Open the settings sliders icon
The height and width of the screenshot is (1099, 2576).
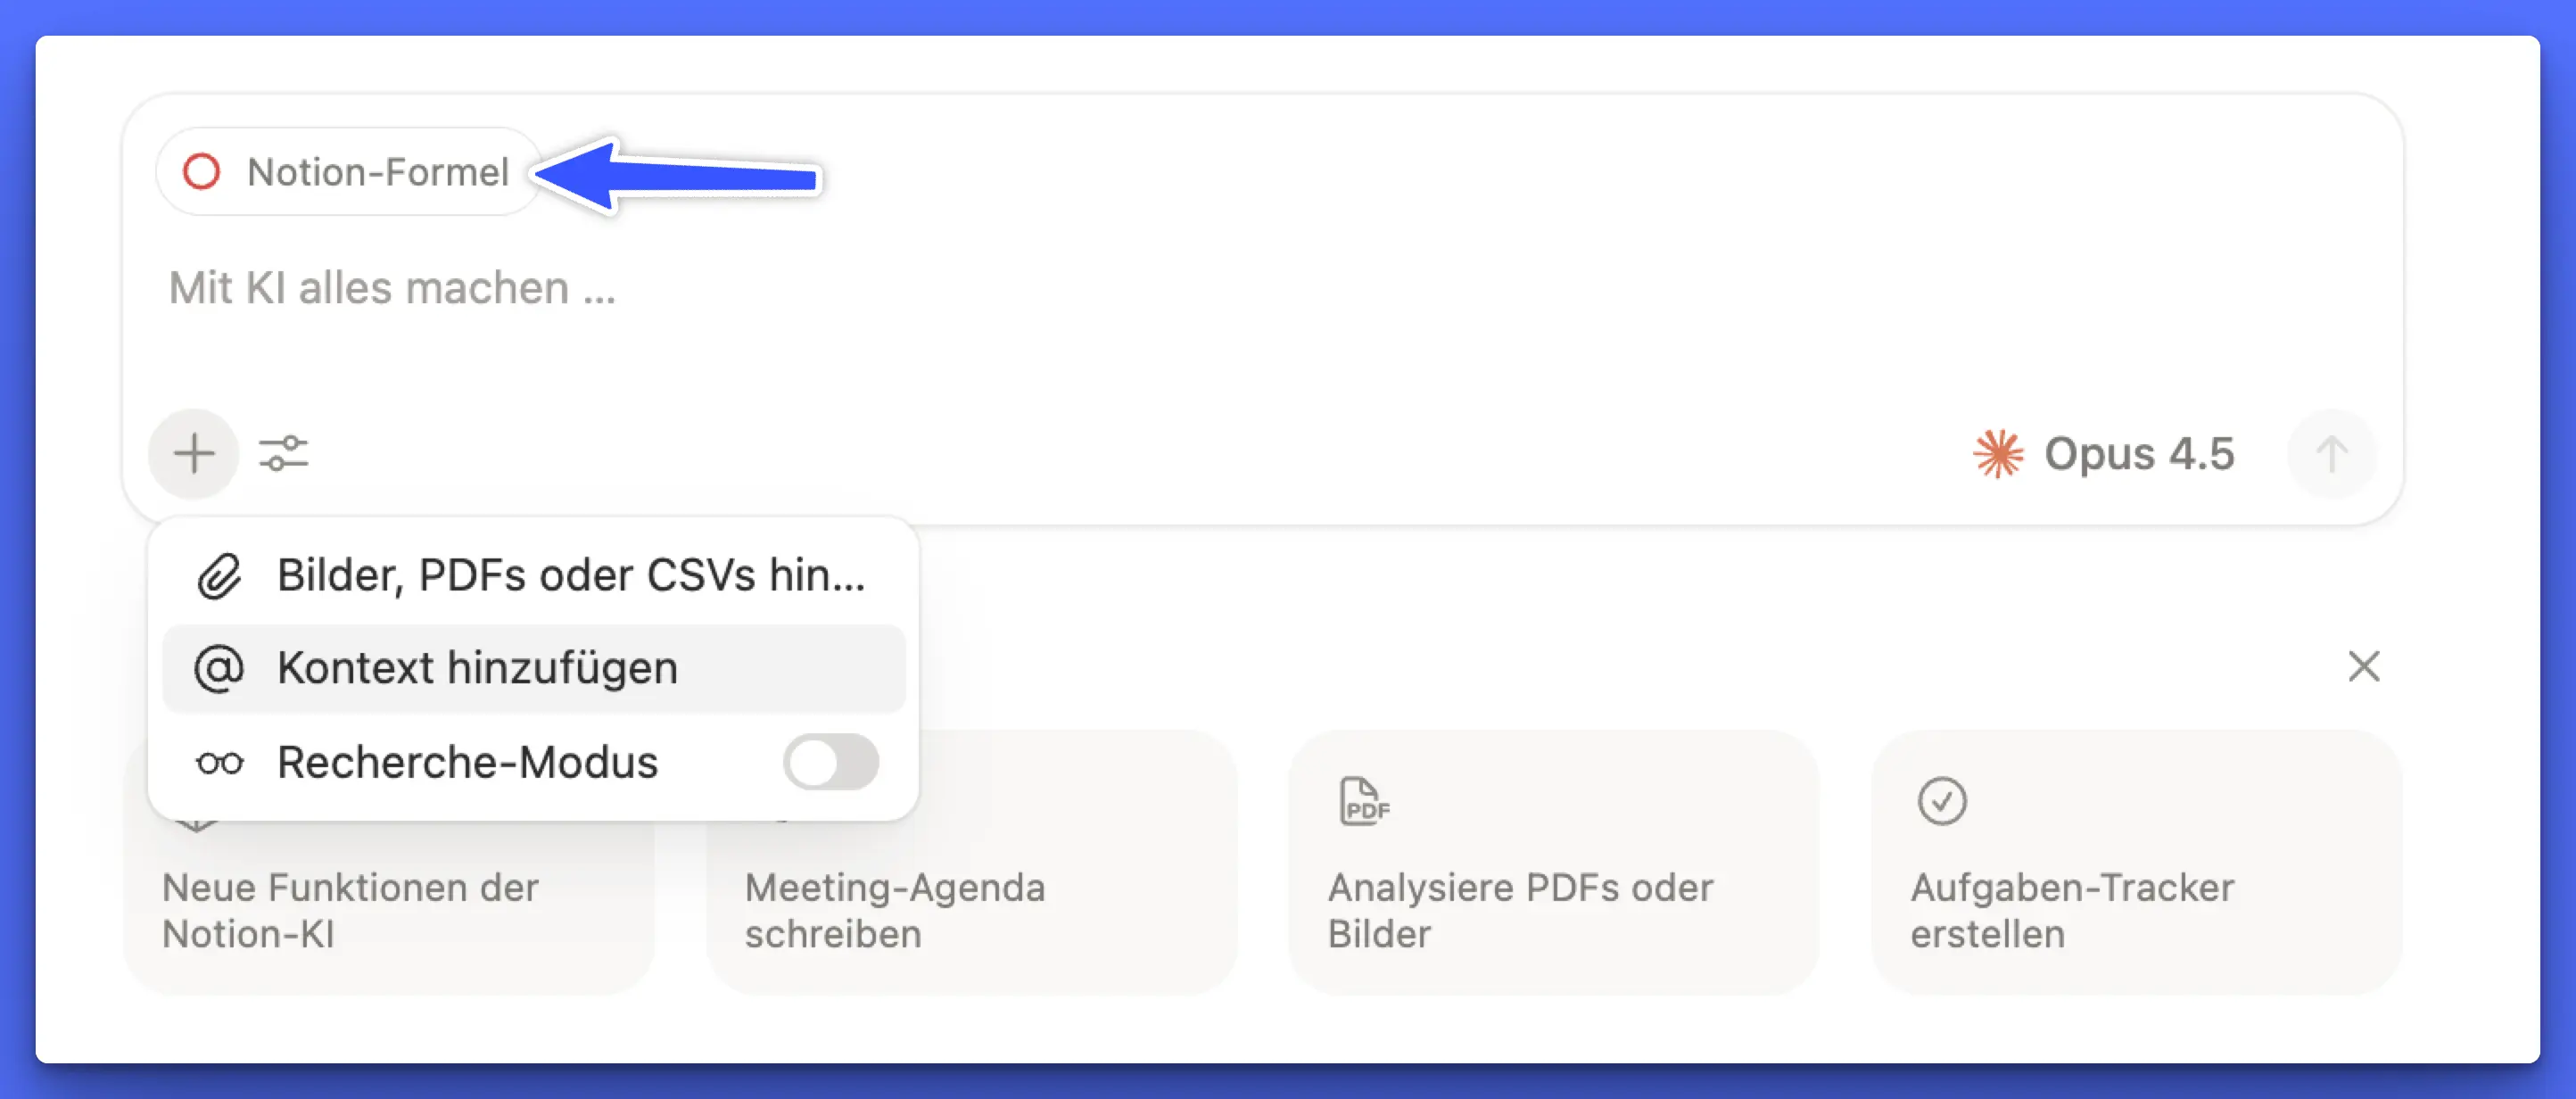click(x=283, y=454)
